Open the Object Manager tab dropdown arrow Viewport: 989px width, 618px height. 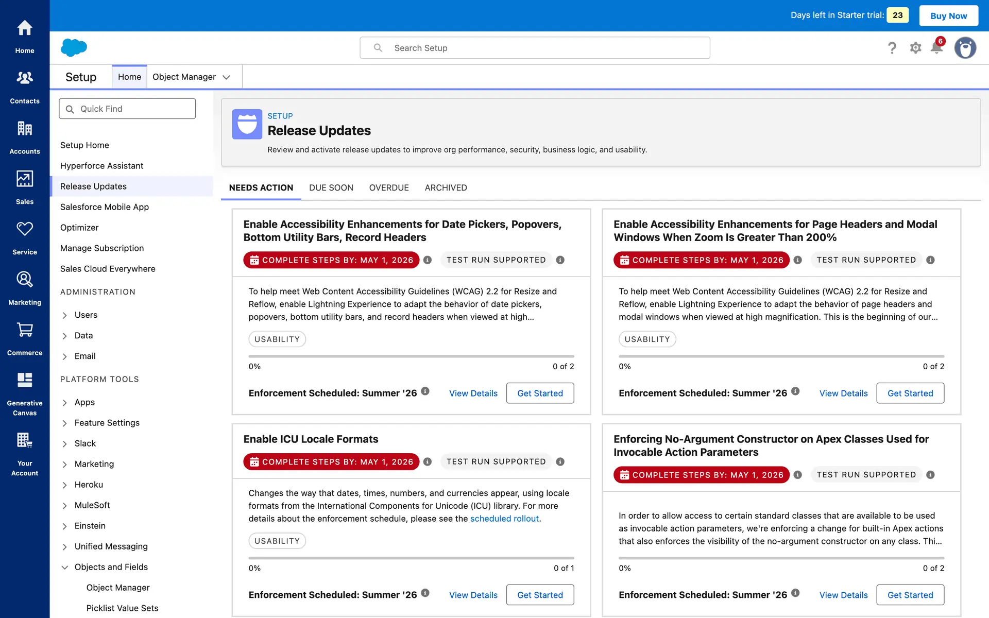[x=226, y=77]
